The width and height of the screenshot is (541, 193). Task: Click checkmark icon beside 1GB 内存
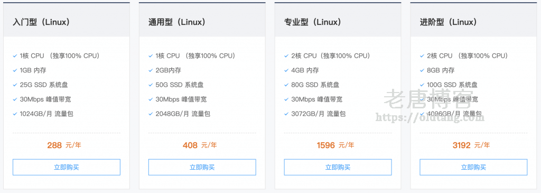[x=15, y=70]
